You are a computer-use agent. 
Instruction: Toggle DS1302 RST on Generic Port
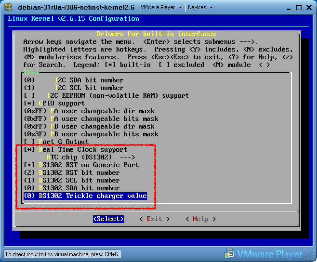pos(81,165)
